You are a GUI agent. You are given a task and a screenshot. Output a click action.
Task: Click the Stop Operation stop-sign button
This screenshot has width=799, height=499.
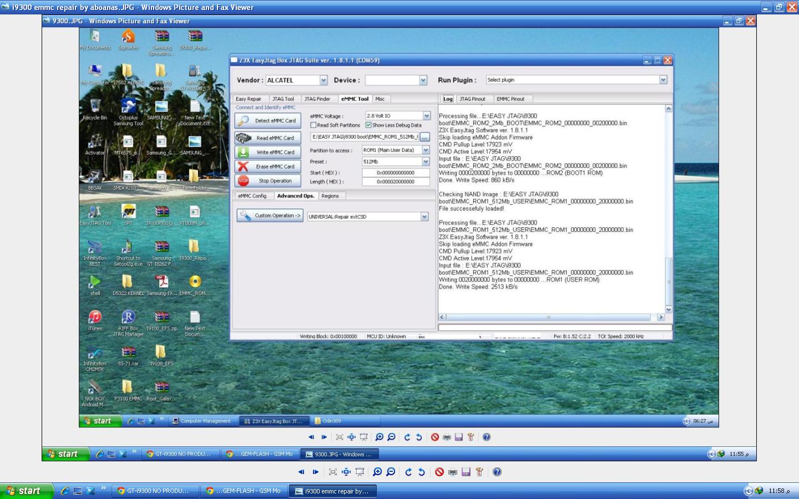click(268, 181)
